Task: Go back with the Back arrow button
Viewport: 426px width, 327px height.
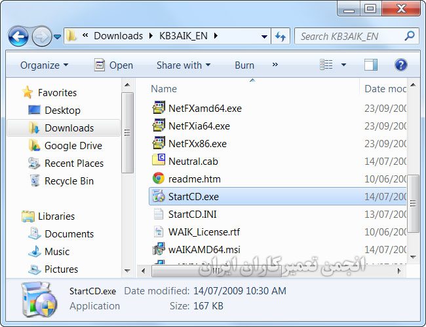Action: [x=18, y=36]
